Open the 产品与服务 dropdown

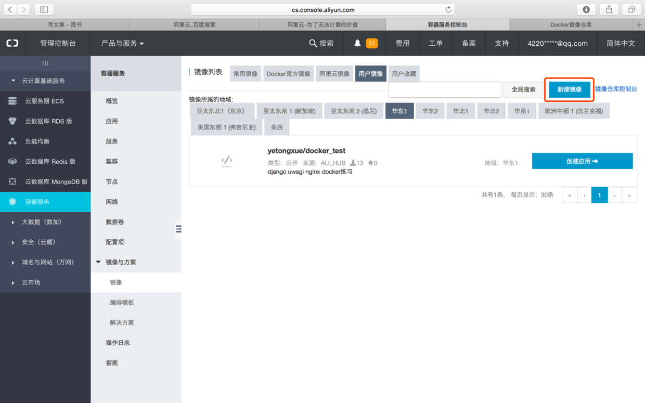122,43
